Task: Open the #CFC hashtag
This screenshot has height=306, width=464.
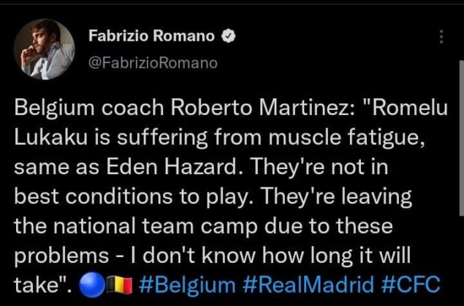Action: [x=411, y=284]
